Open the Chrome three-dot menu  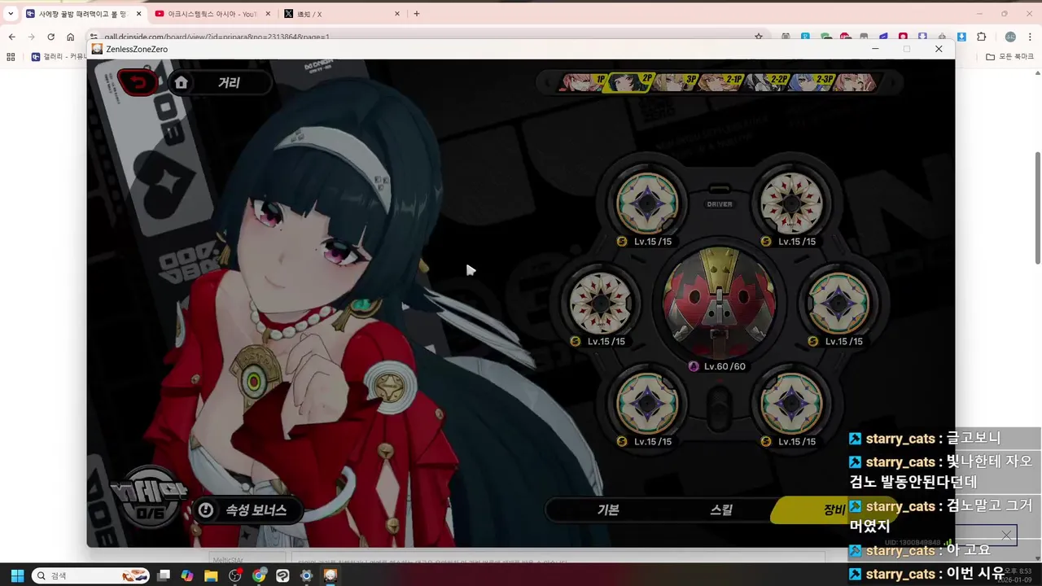coord(1030,37)
